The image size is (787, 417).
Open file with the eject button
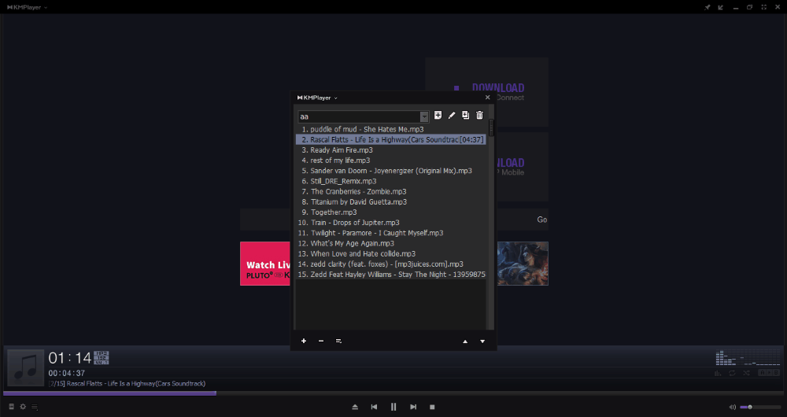pyautogui.click(x=355, y=407)
